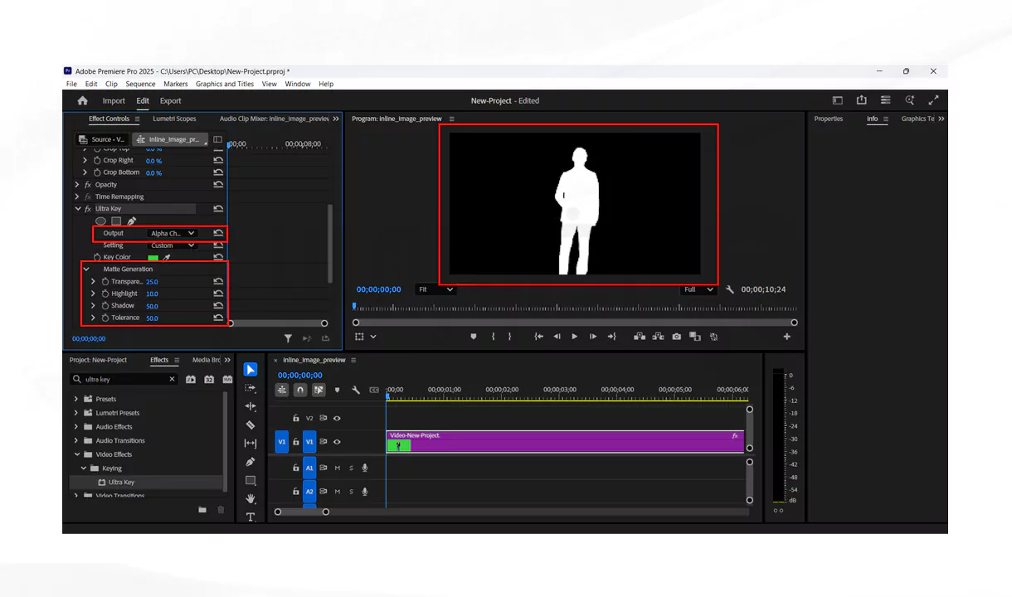Toggle visibility eye for track V1
The image size is (1012, 597).
point(337,442)
